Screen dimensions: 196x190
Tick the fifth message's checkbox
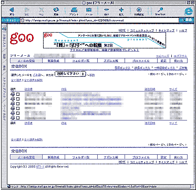[x=18, y=113]
